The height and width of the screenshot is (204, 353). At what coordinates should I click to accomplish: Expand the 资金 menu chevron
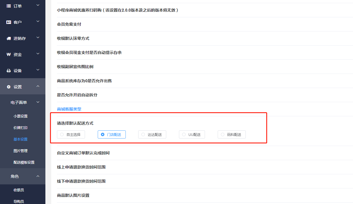point(38,54)
